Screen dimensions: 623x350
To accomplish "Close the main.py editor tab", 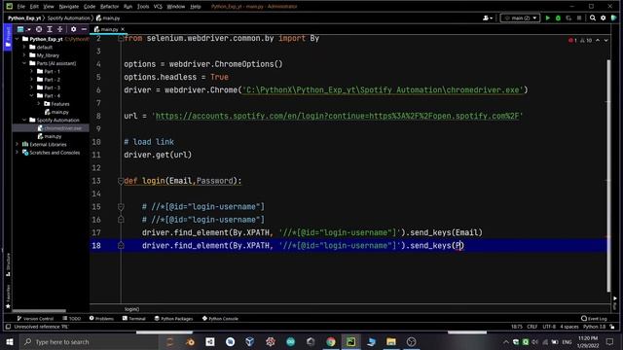I will pyautogui.click(x=123, y=29).
